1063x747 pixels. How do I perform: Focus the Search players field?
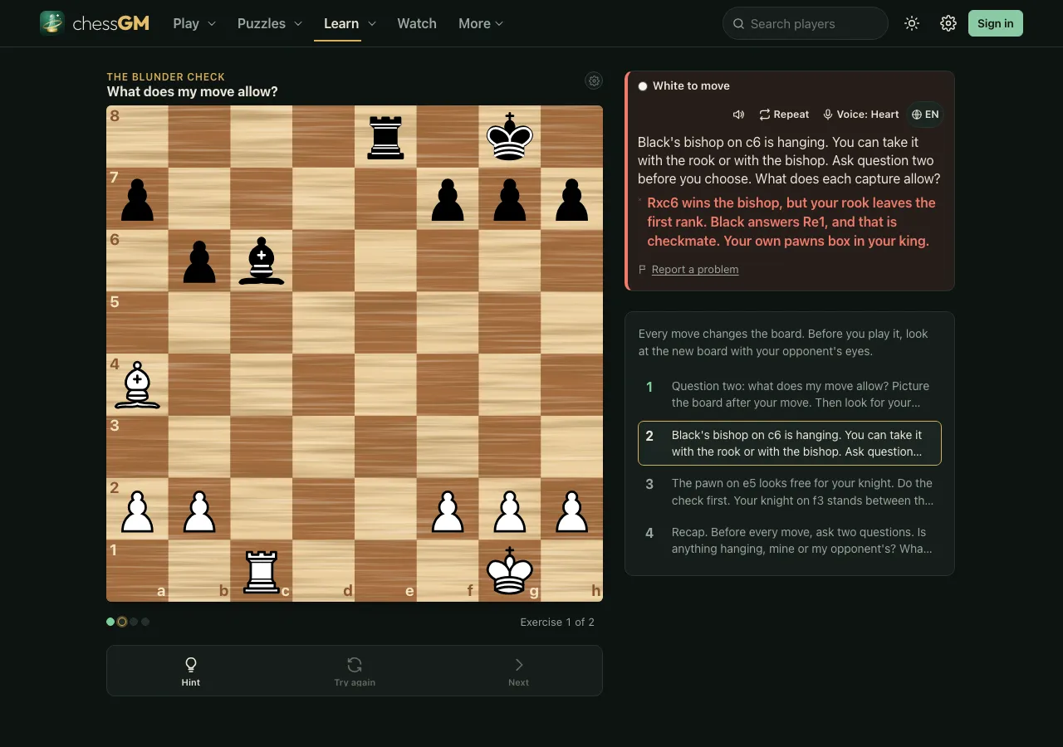806,23
